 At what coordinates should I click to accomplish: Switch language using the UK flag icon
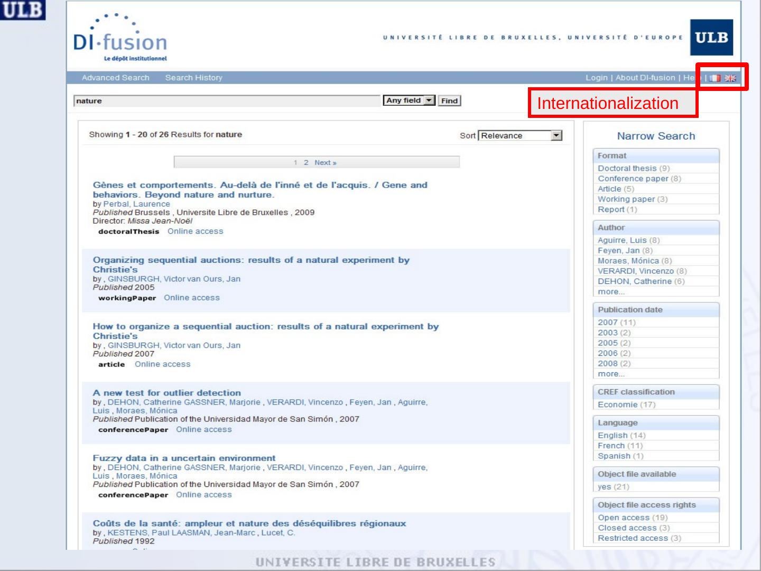730,78
